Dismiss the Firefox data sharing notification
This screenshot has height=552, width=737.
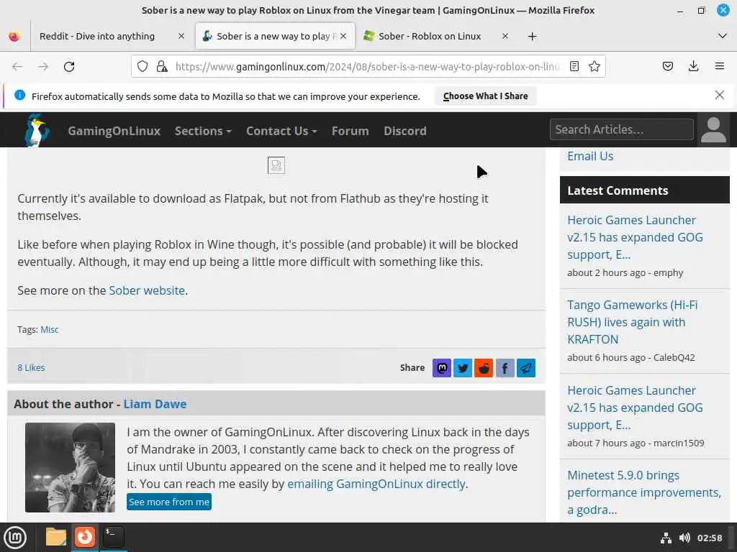[x=719, y=96]
